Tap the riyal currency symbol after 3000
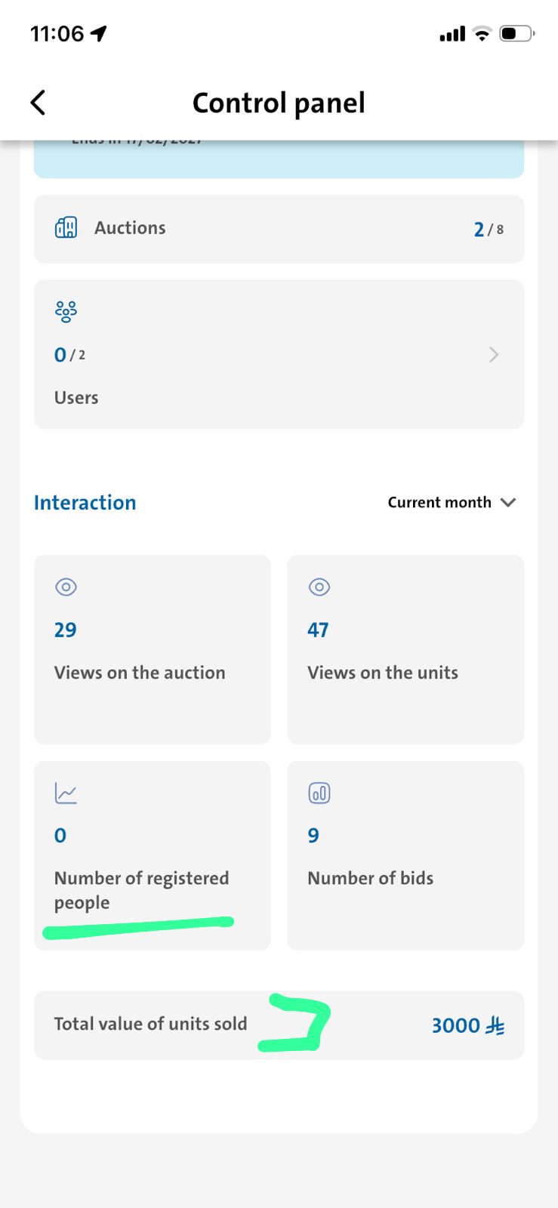The height and width of the screenshot is (1208, 558). click(495, 1025)
